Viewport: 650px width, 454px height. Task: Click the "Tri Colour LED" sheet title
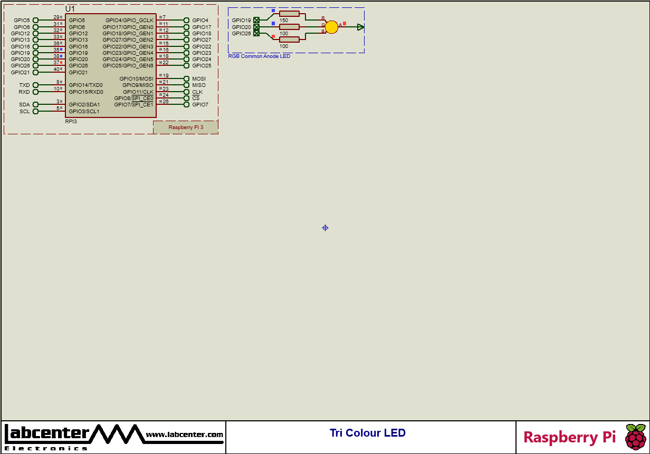[x=367, y=433]
